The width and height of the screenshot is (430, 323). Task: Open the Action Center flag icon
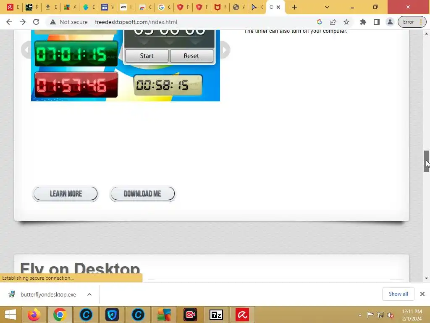(x=370, y=315)
